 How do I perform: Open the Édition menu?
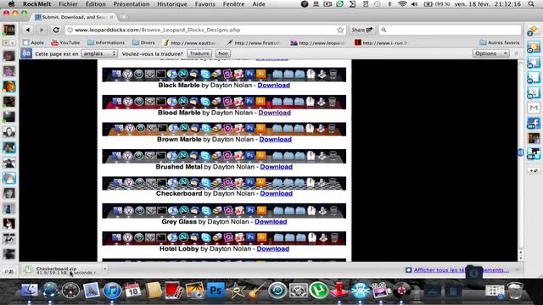pyautogui.click(x=96, y=4)
